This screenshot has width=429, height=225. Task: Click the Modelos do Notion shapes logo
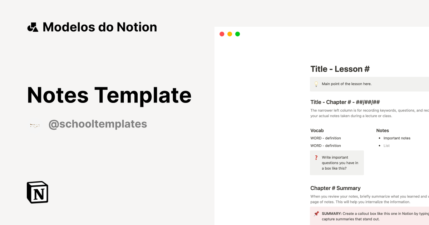(x=33, y=27)
